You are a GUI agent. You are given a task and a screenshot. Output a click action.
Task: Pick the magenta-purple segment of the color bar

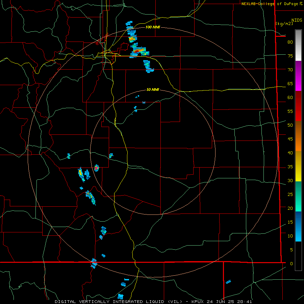(298, 76)
